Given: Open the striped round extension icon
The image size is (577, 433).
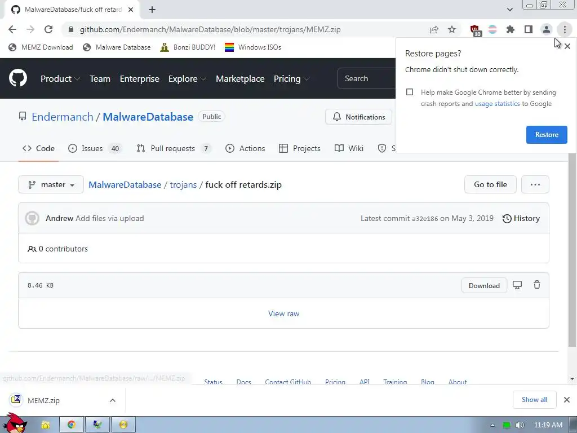Looking at the screenshot, I should (x=492, y=29).
